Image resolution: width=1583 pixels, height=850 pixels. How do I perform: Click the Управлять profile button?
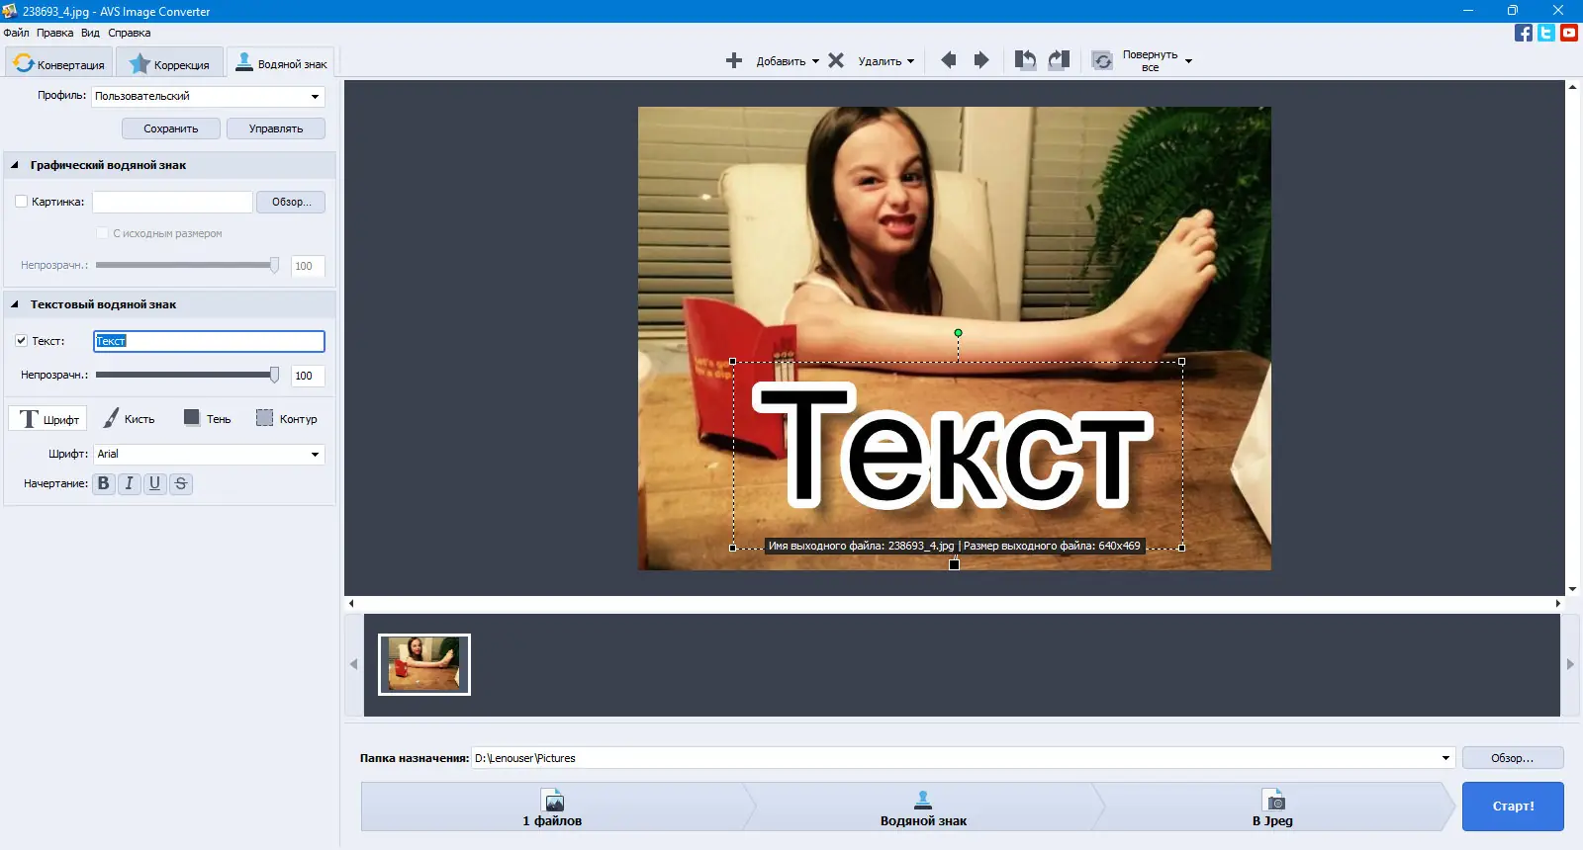(x=276, y=128)
